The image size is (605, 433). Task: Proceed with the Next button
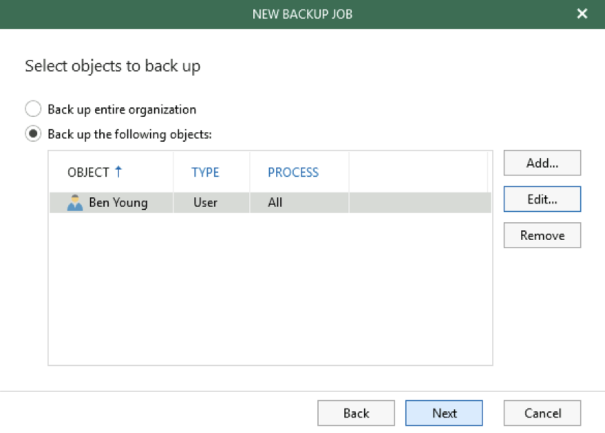tap(444, 413)
